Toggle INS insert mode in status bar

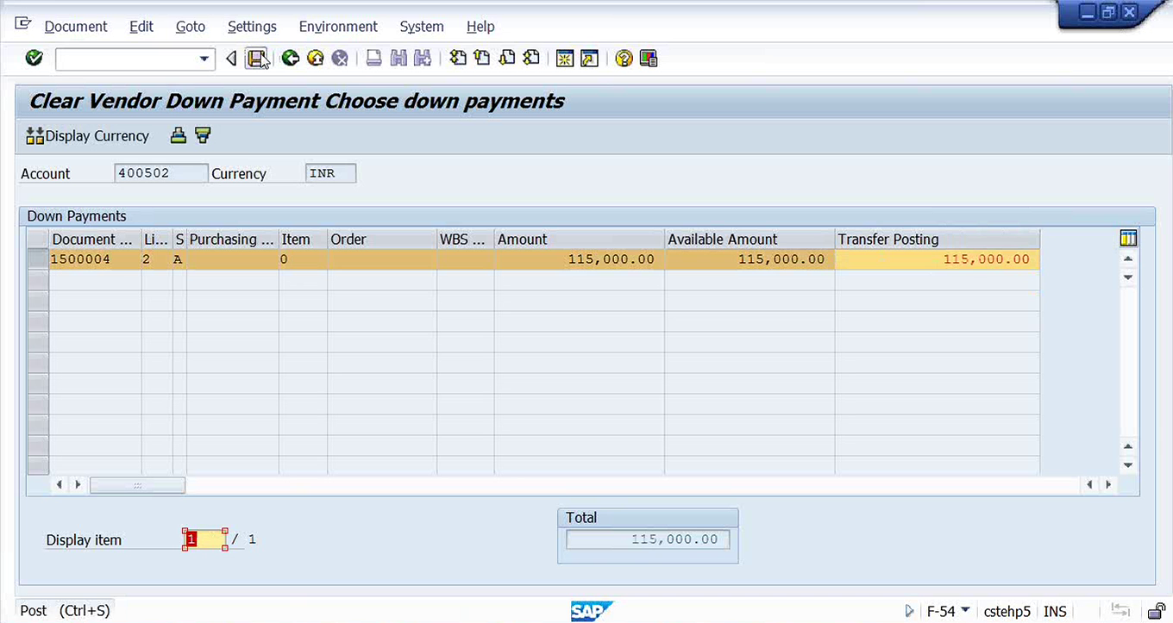click(1055, 611)
